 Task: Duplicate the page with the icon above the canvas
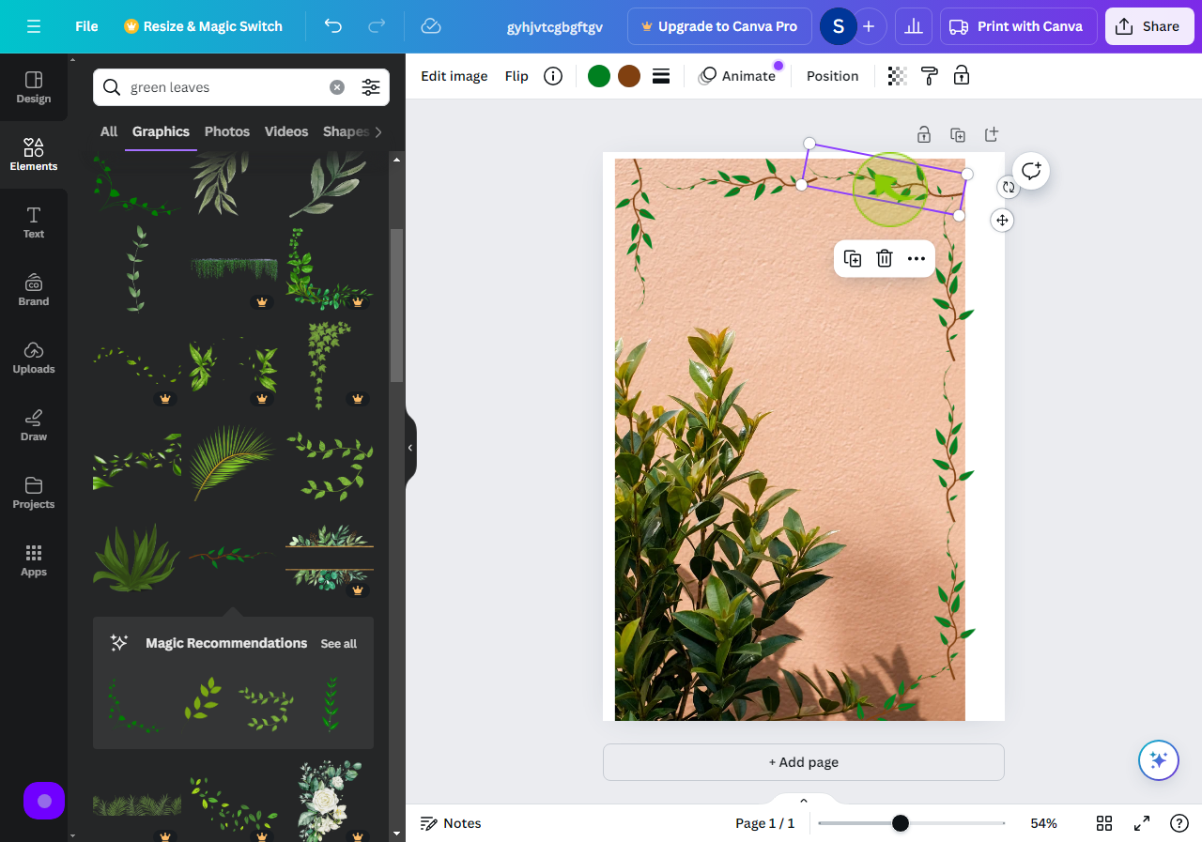click(x=958, y=134)
